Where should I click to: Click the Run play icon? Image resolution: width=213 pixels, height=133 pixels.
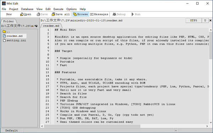132,14
